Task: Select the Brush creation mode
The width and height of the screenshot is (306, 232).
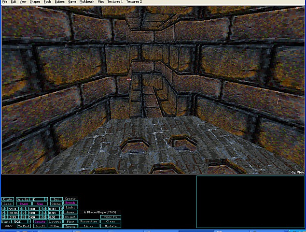Action: coord(70,203)
